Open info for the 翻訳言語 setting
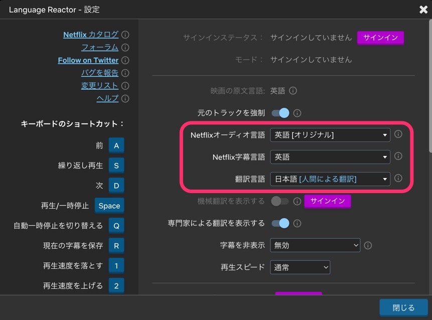 (x=398, y=179)
